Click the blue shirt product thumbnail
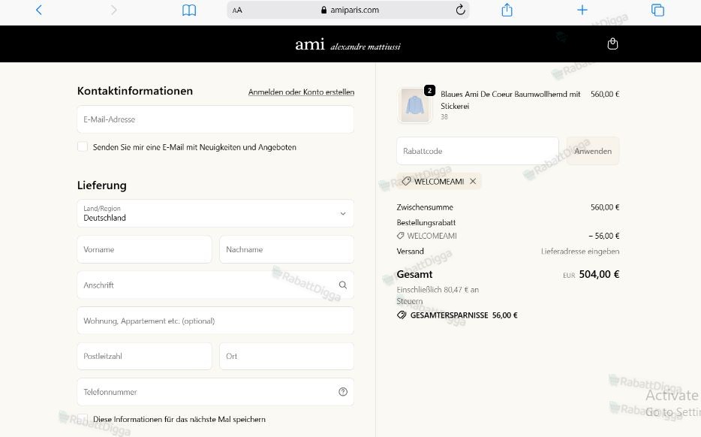Viewport: 701px width, 437px height. [414, 105]
